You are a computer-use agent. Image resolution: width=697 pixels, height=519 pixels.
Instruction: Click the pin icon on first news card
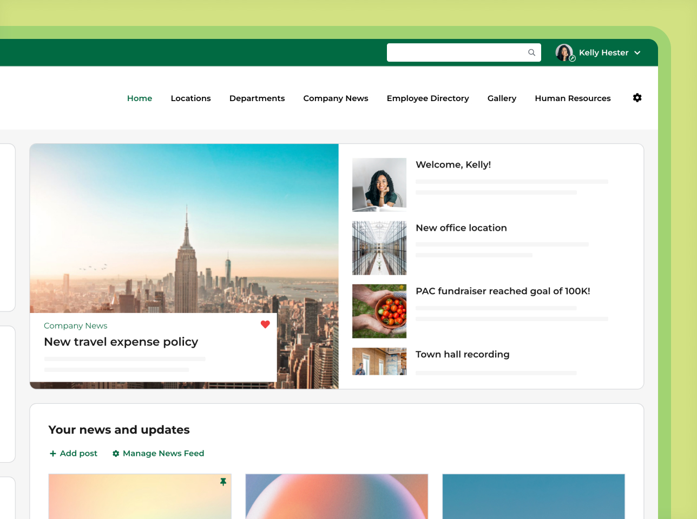223,482
